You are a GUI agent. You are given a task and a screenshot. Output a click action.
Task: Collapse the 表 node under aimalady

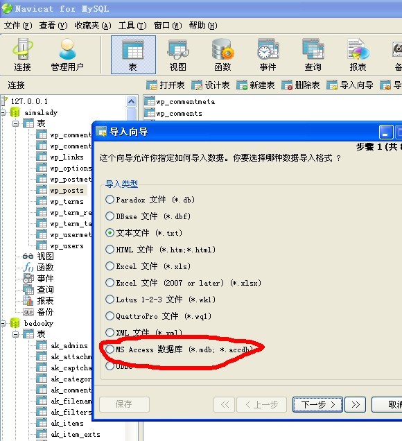16,123
